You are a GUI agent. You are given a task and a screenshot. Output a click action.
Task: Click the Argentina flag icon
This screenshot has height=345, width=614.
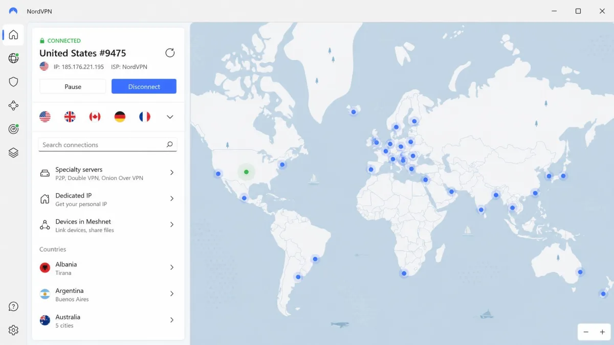(x=45, y=294)
